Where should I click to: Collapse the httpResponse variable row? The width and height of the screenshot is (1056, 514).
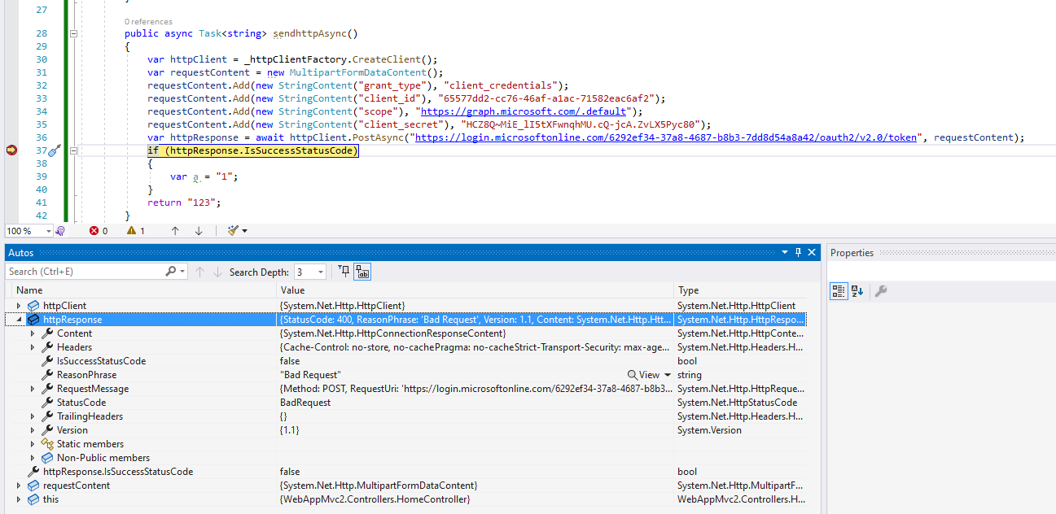(x=19, y=320)
